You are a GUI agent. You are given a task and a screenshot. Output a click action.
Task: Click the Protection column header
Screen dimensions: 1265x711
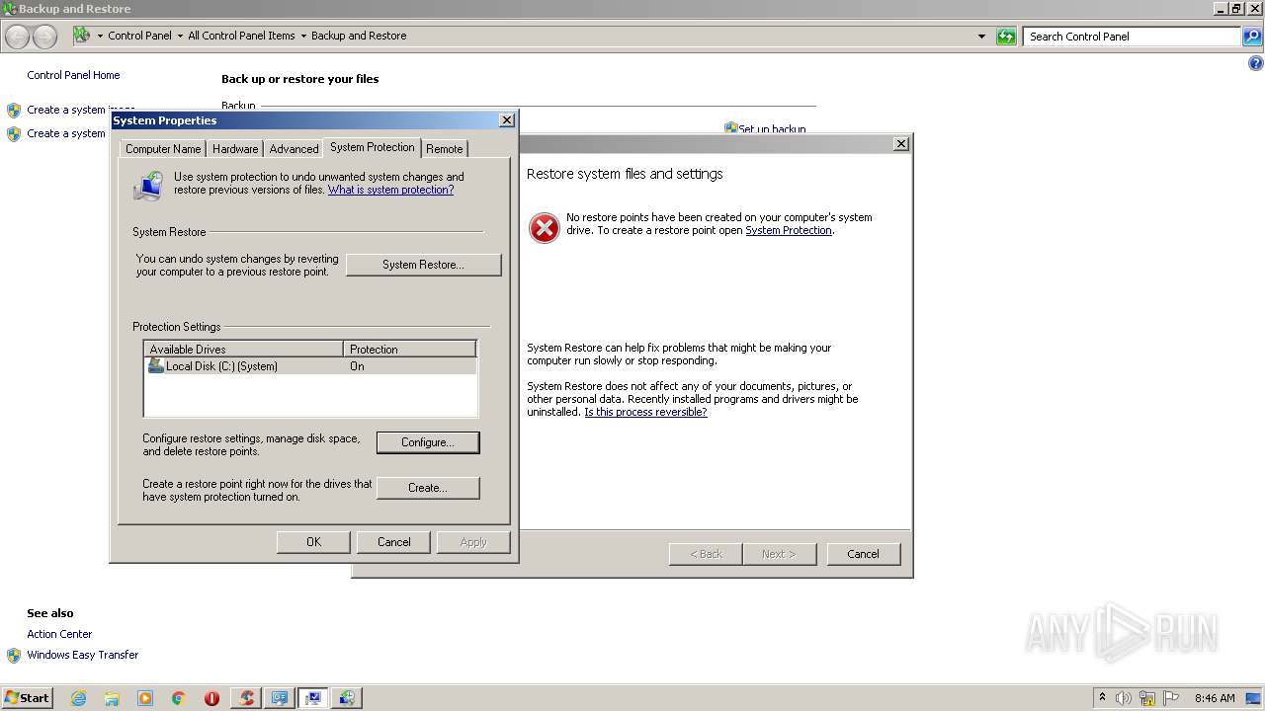pos(410,350)
